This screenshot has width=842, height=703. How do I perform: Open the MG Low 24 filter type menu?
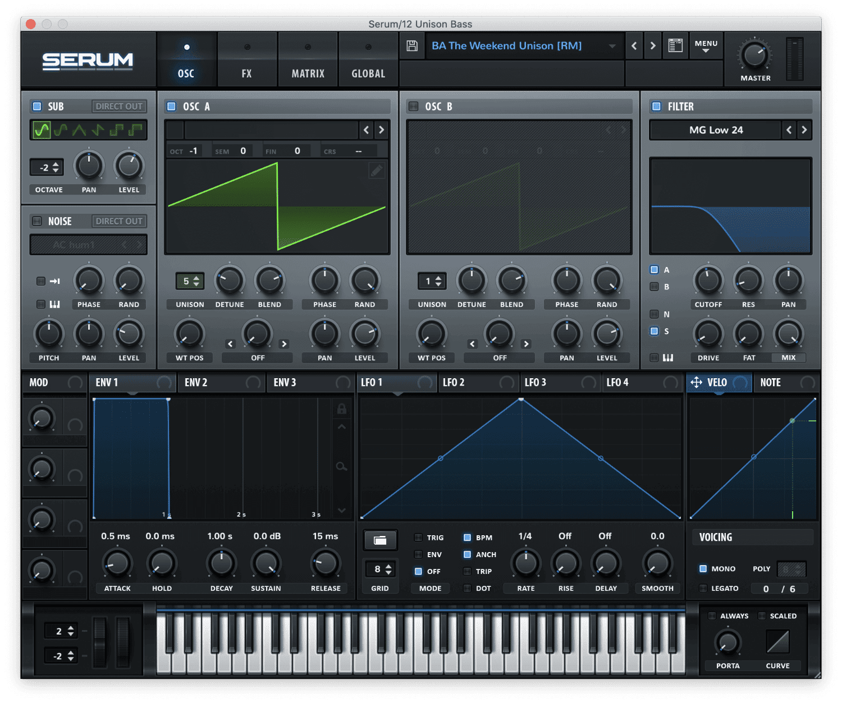716,130
